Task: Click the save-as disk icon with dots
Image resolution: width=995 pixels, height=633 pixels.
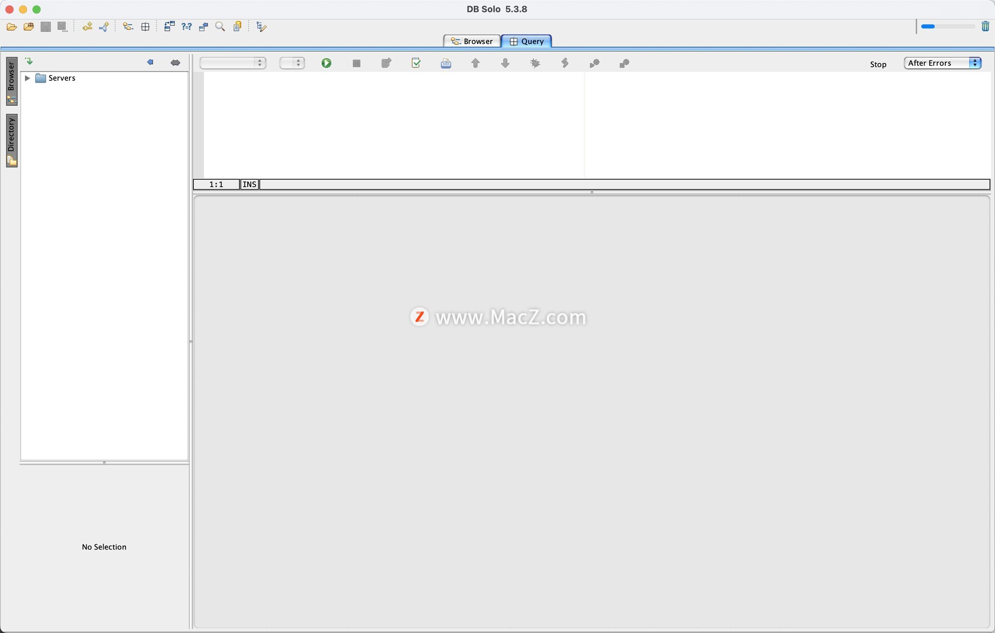Action: pos(62,27)
